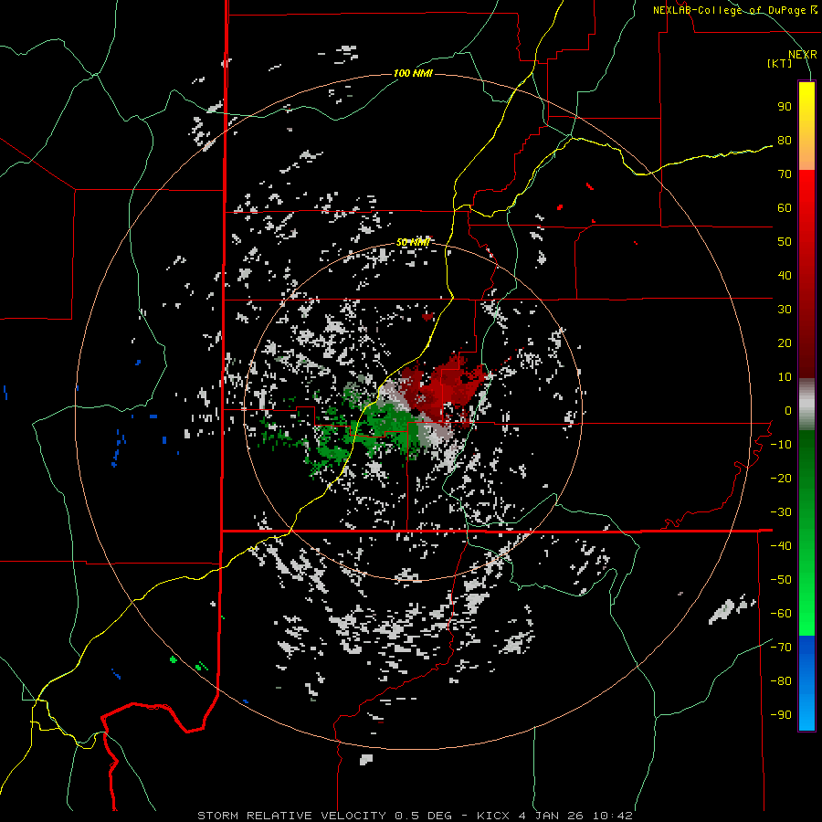Click the 10 value on velocity scale

click(x=785, y=377)
